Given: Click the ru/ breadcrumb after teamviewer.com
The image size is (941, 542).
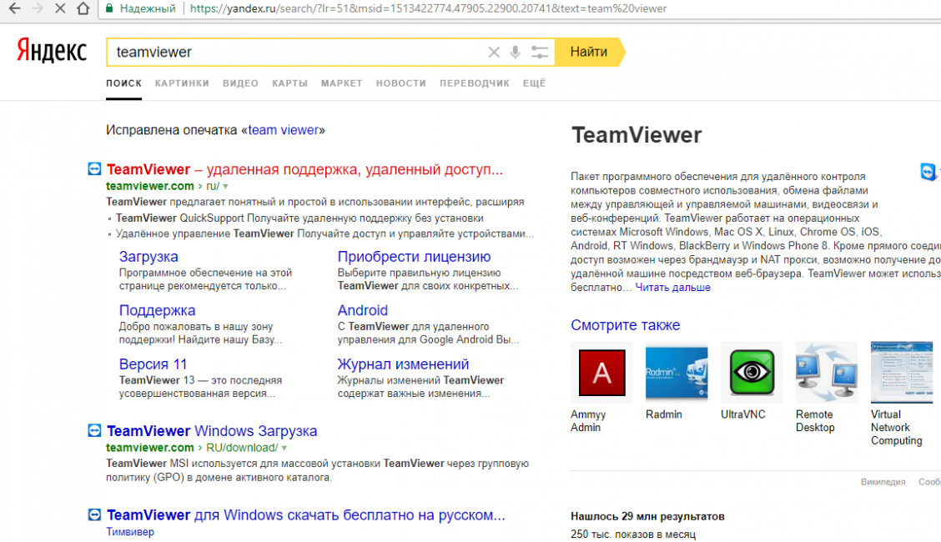Looking at the screenshot, I should point(213,187).
